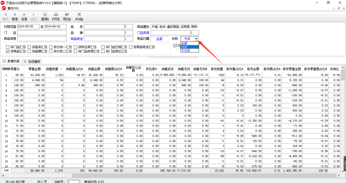This screenshot has height=183, width=346.
Task: Enable 按品类汇总 checkbox
Action: coord(29,47)
